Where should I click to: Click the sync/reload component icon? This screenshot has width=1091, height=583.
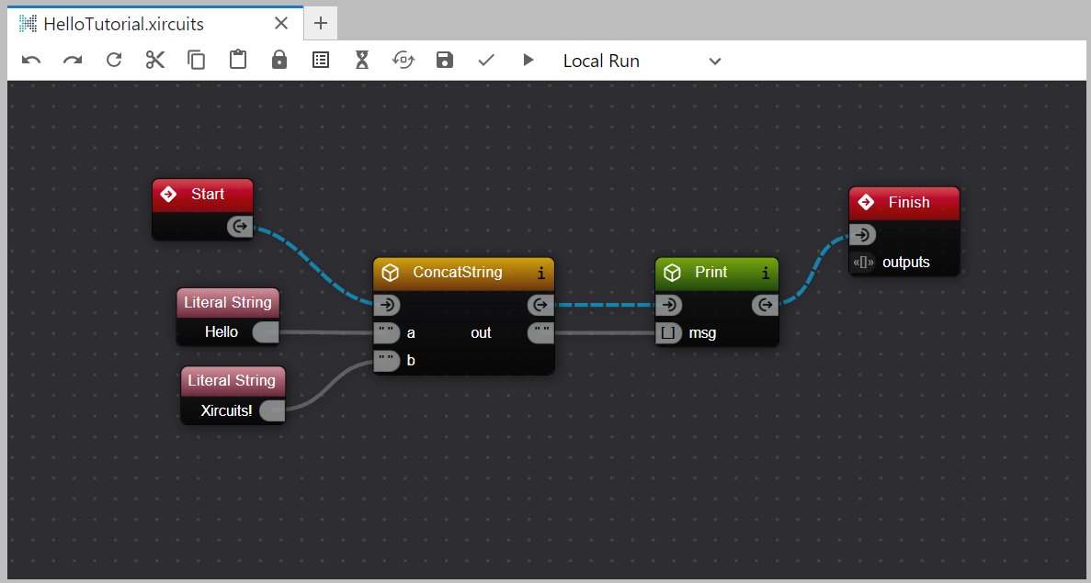[403, 61]
